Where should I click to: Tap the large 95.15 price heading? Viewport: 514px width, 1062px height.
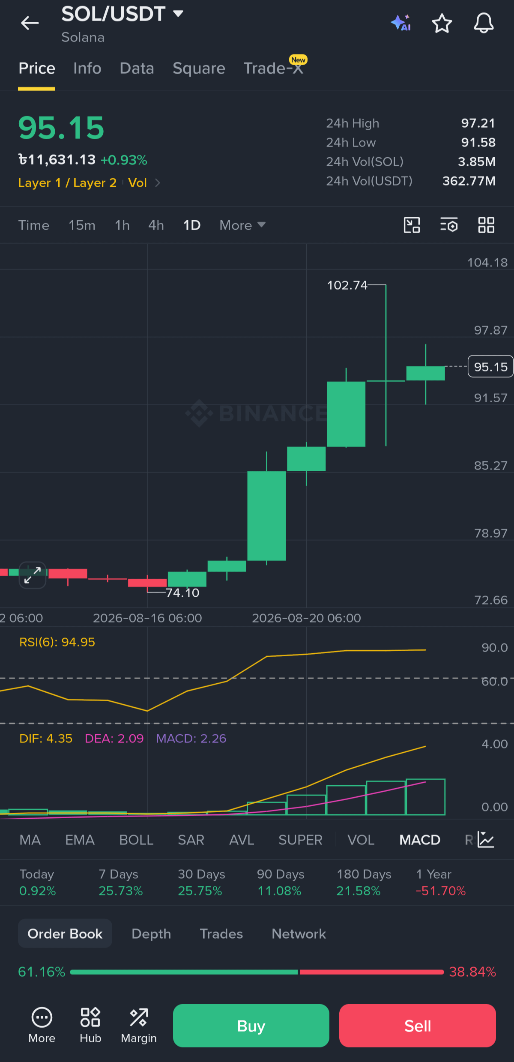pos(61,128)
